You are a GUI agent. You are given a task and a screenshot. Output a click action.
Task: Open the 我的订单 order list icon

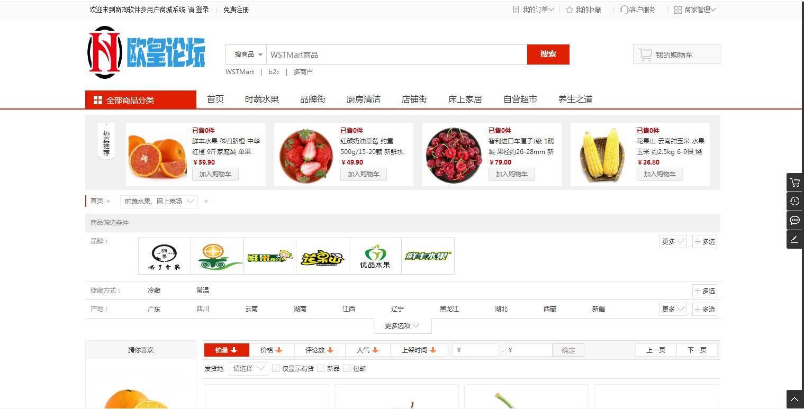pyautogui.click(x=516, y=9)
